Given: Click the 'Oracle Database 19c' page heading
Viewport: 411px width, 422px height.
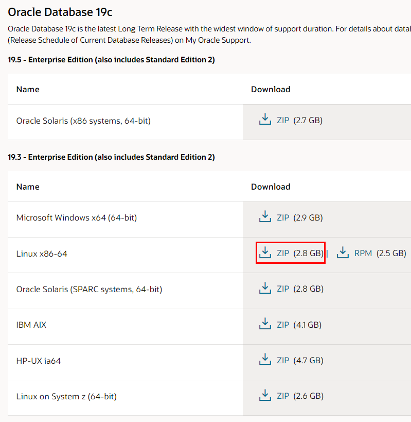Looking at the screenshot, I should [60, 12].
